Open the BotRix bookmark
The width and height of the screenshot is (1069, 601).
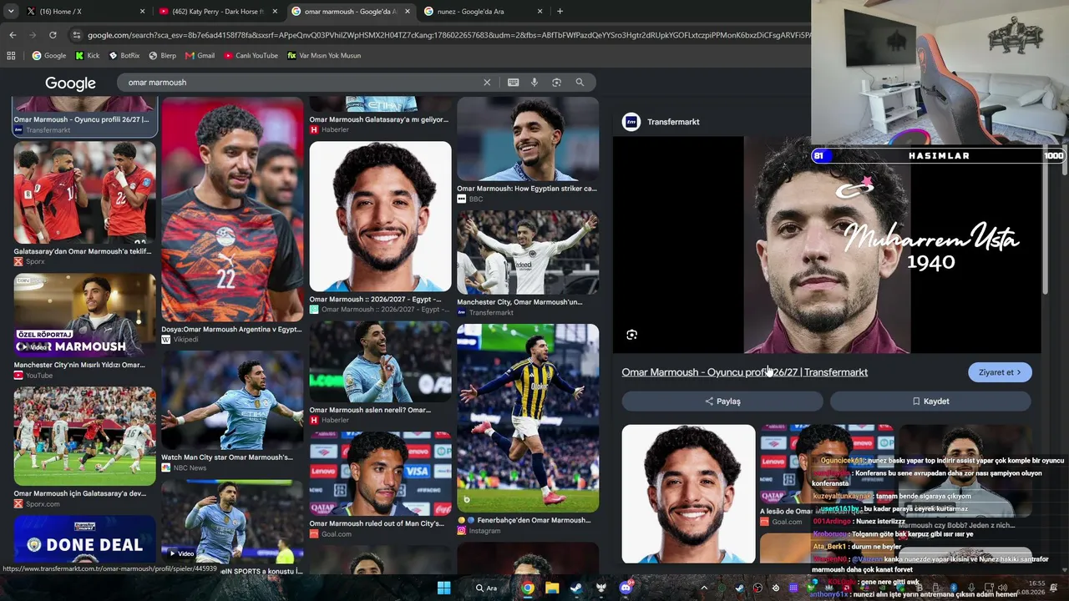124,56
